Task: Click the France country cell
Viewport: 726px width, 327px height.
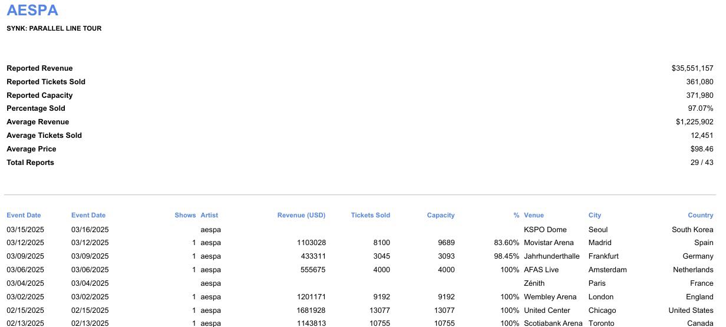Action: tap(701, 283)
